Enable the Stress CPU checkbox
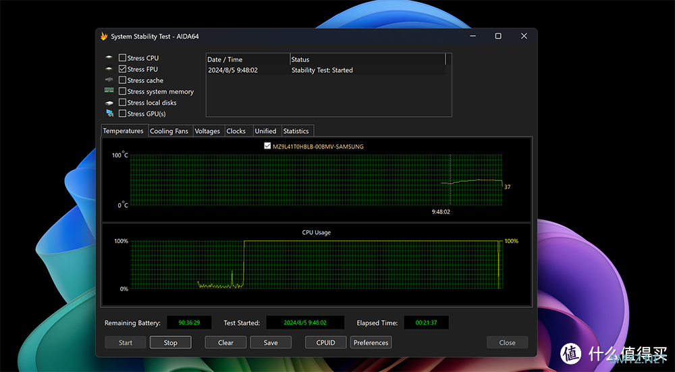Viewport: 675px width, 372px height. [x=123, y=57]
